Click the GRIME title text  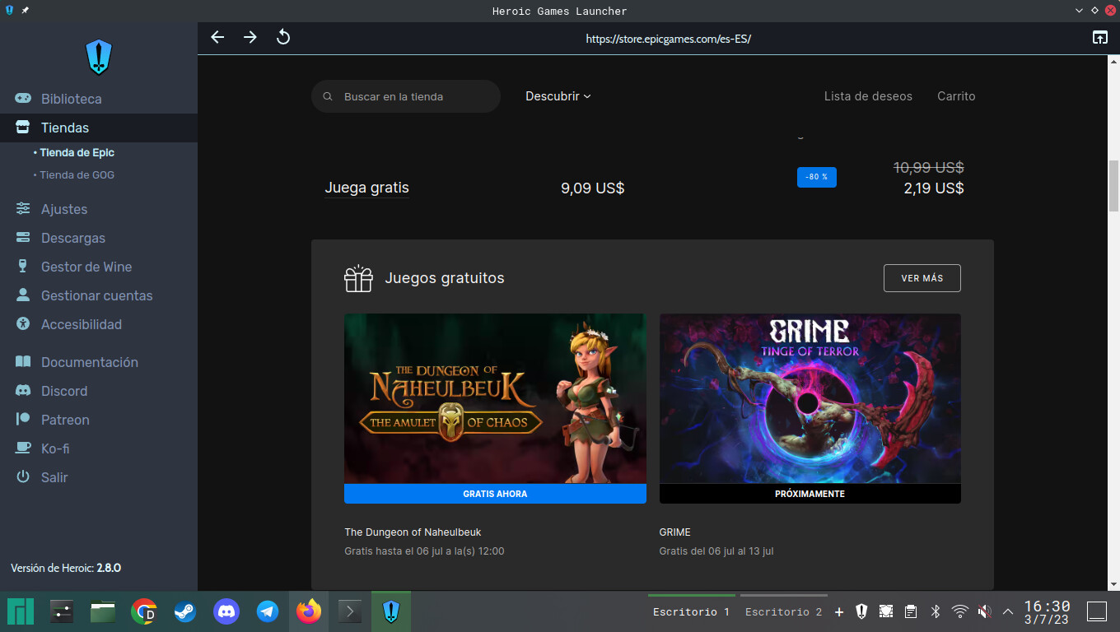(675, 532)
